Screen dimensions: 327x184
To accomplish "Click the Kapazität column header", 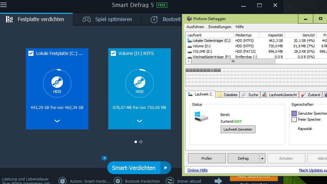I will pos(272,35).
